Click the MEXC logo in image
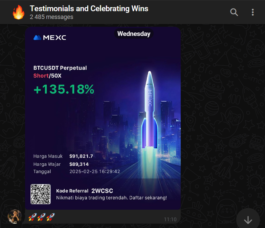The height and width of the screenshot is (228, 265). tap(50, 38)
